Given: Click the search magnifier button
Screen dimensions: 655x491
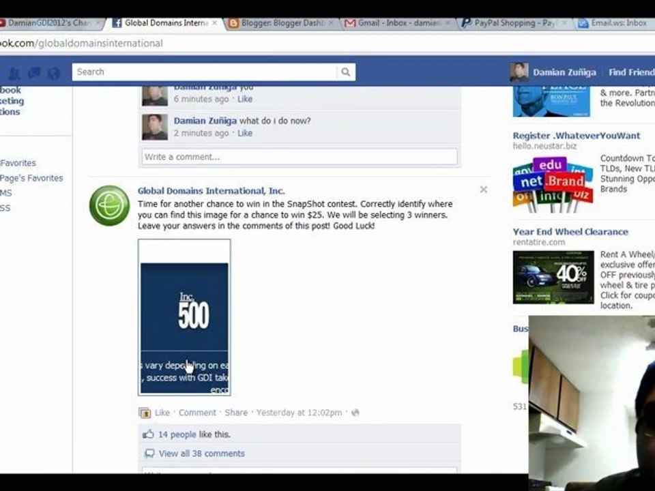Looking at the screenshot, I should click(346, 72).
